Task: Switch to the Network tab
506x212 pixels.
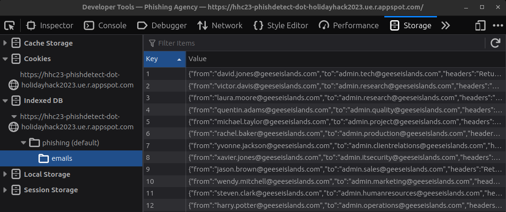Action: coord(219,25)
